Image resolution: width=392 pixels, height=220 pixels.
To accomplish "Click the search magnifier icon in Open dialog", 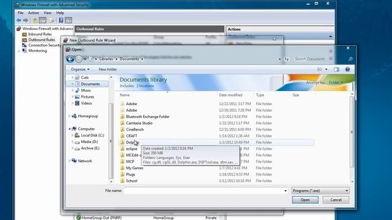I will 350,59.
